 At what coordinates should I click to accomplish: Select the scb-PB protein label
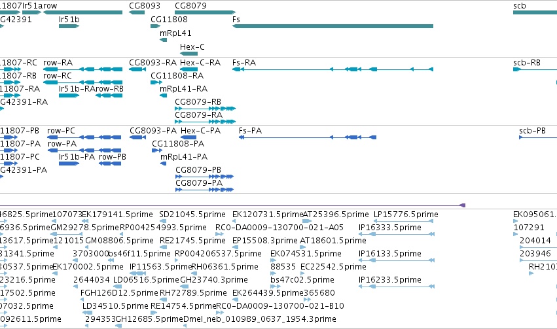click(x=532, y=131)
